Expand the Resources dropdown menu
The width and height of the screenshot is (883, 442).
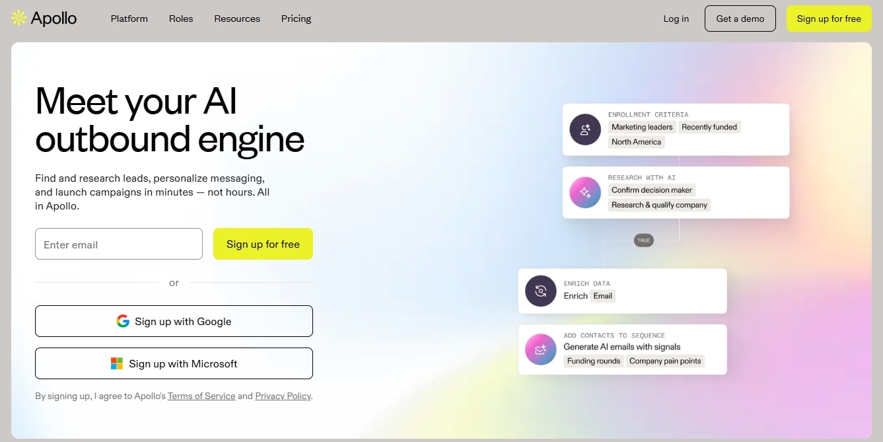pos(236,18)
